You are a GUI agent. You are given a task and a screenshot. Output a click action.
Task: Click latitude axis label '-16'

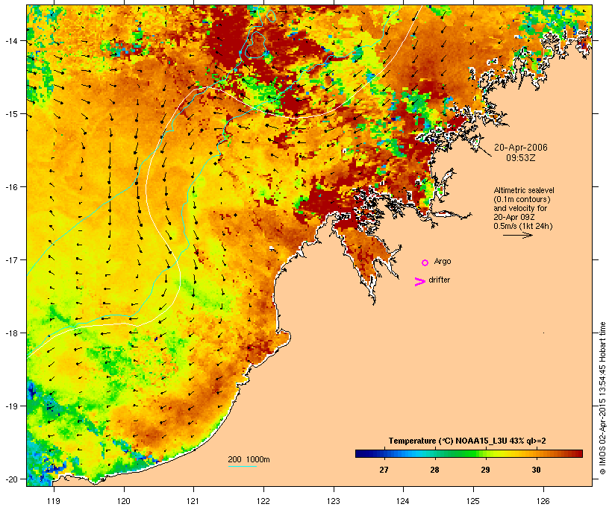pyautogui.click(x=10, y=187)
